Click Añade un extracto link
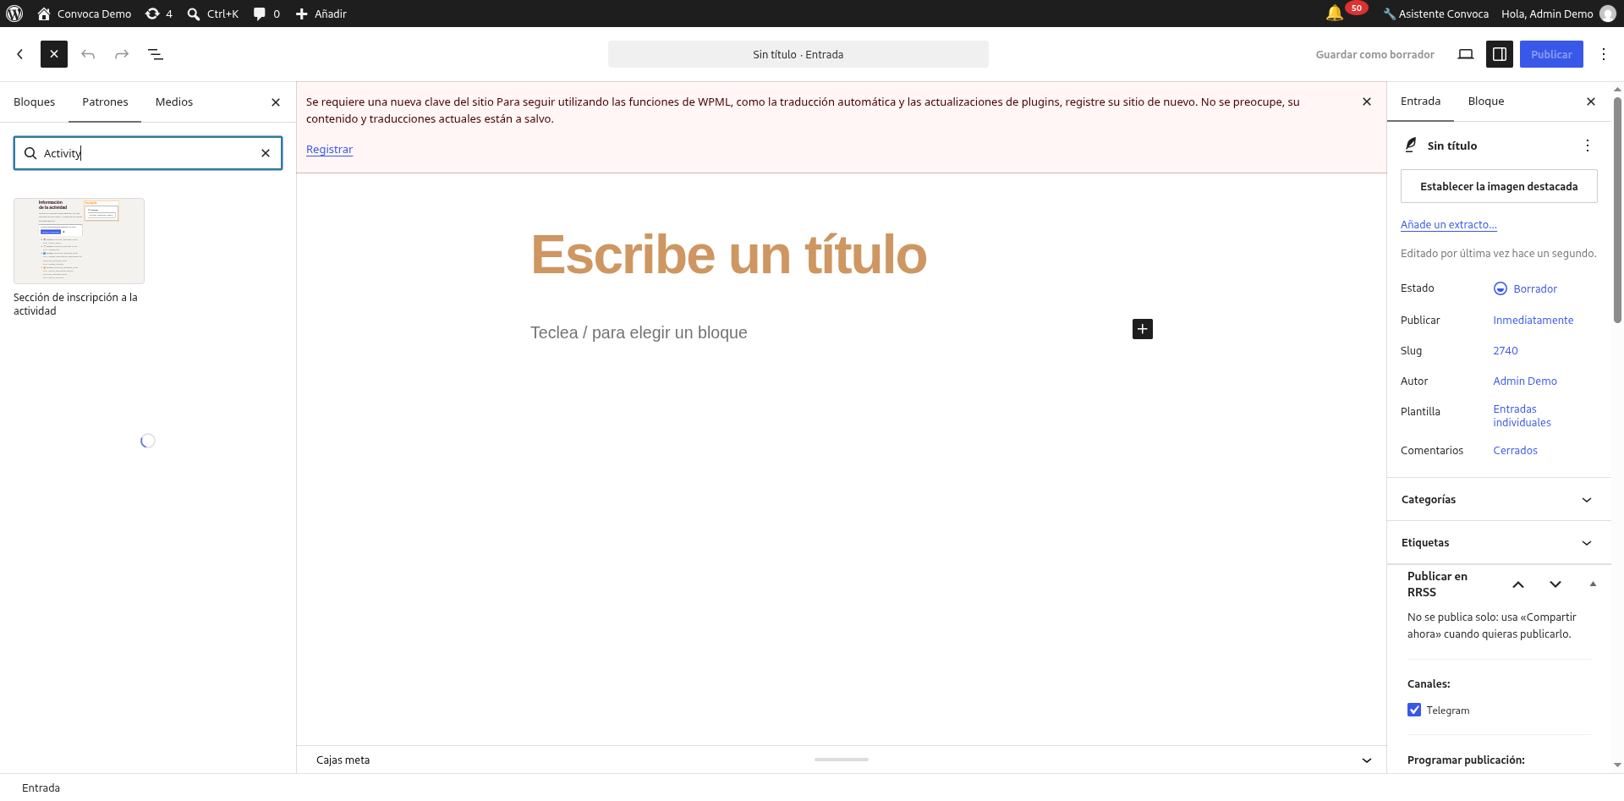This screenshot has width=1624, height=801. (1449, 225)
